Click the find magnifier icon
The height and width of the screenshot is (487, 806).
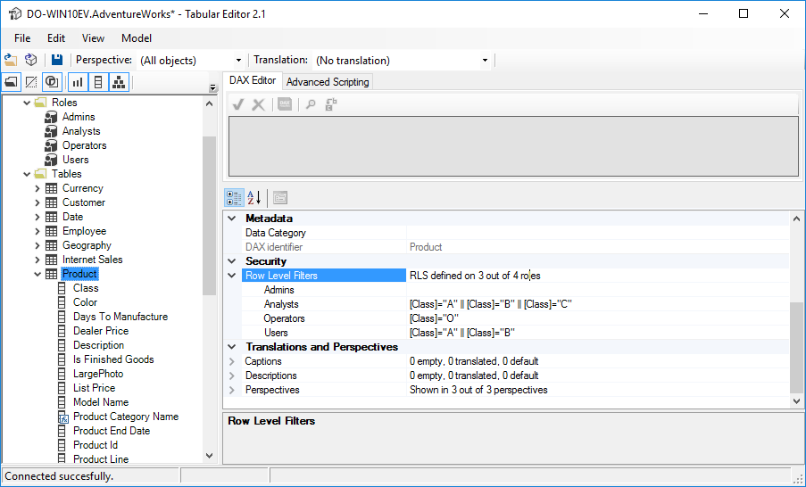pyautogui.click(x=311, y=104)
